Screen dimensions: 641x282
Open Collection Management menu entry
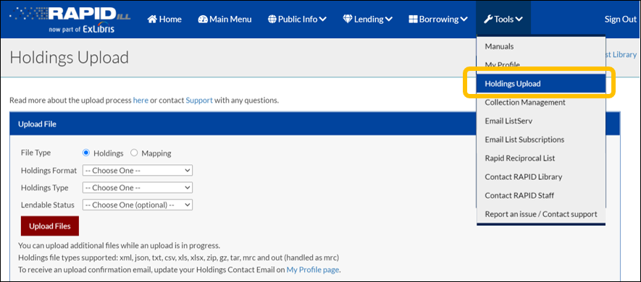(541, 103)
